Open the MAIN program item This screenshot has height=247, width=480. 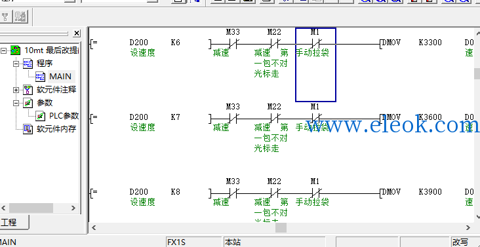[60, 77]
